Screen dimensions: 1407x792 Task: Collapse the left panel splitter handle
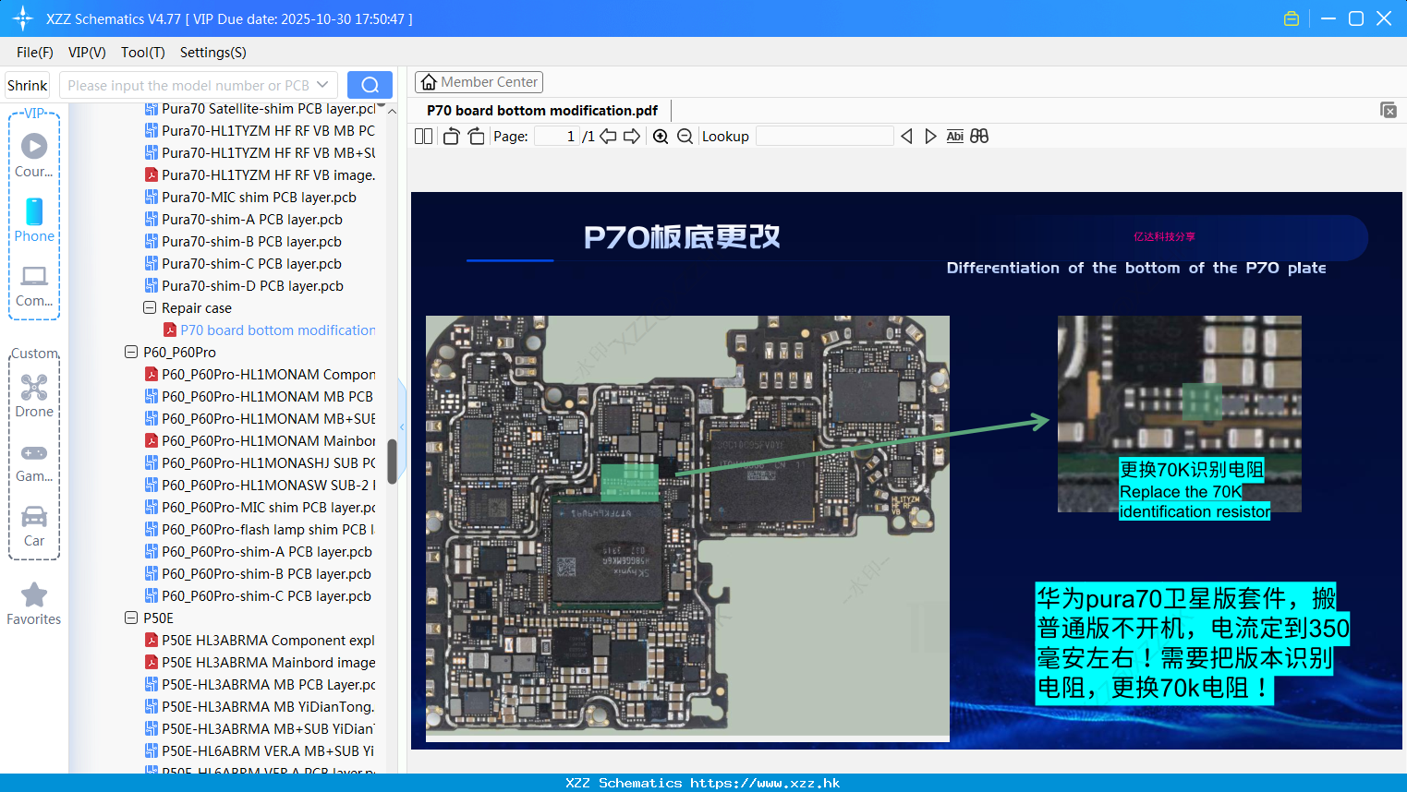[402, 426]
